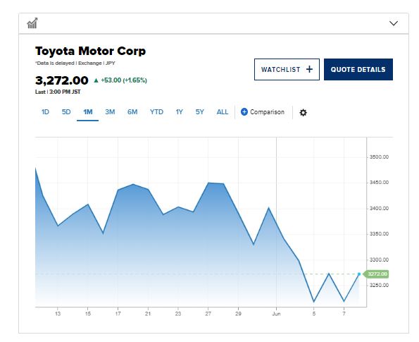Choose the 6M time range
This screenshot has width=419, height=342.
(x=132, y=112)
